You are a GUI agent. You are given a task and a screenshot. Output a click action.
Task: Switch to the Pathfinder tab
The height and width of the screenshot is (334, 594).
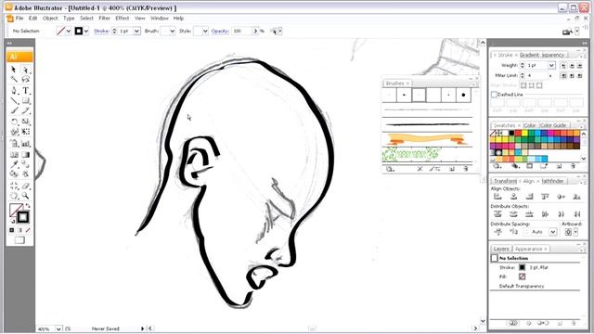point(552,181)
